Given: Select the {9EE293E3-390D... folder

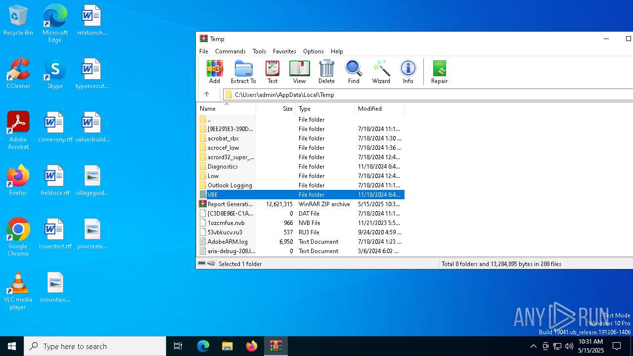Looking at the screenshot, I should (x=301, y=129).
